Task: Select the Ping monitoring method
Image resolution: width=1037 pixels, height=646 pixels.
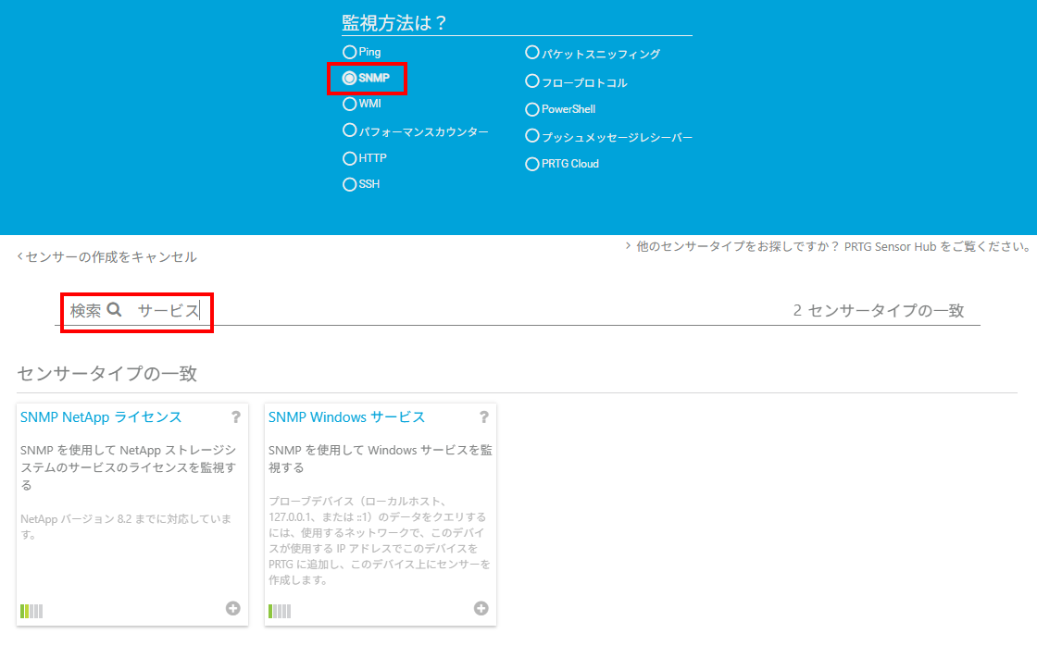Action: [x=349, y=52]
